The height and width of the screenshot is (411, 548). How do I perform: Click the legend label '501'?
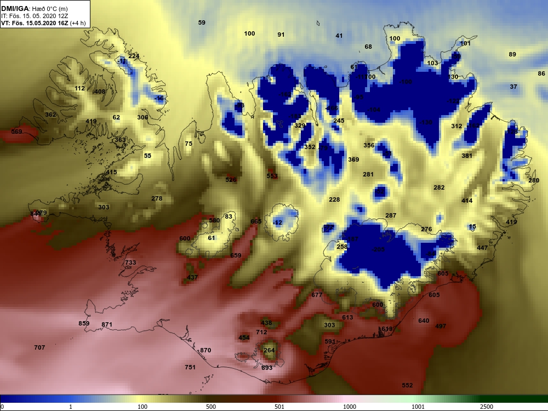[x=279, y=407]
